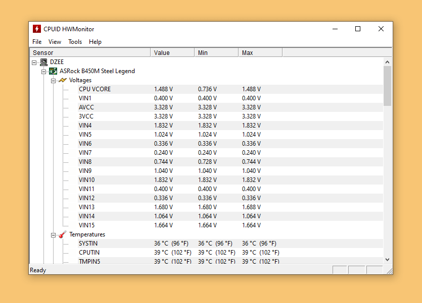Click VIN14 current value 1.064 V
The image size is (422, 303).
click(163, 216)
